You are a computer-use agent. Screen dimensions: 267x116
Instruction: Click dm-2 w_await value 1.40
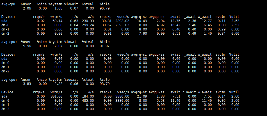click(208, 34)
